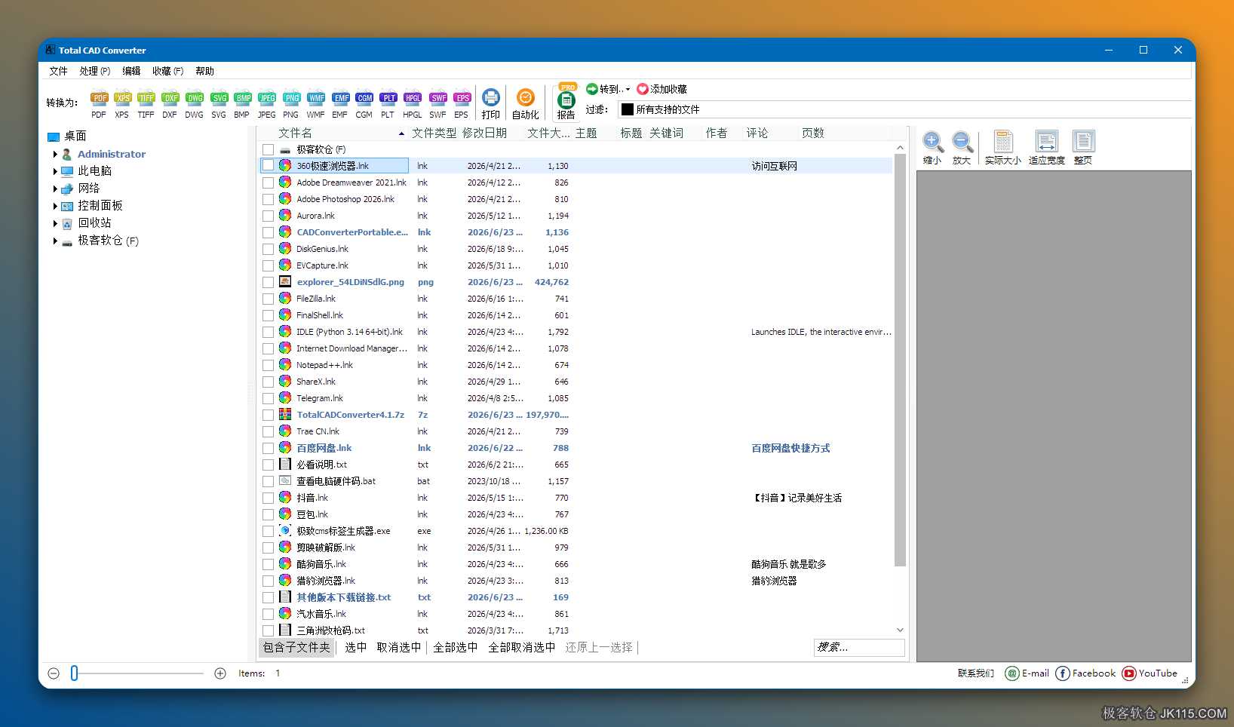The image size is (1234, 727).
Task: Click 取消选中 button
Action: [398, 647]
